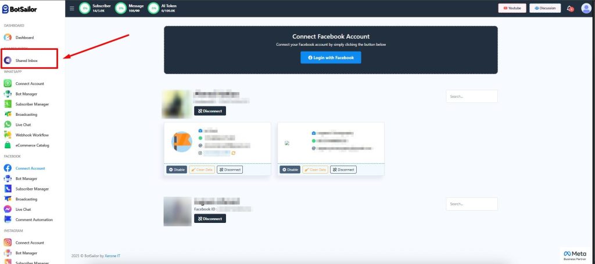
Task: Click the orange refresh icon in the first page card
Action: coord(234,153)
